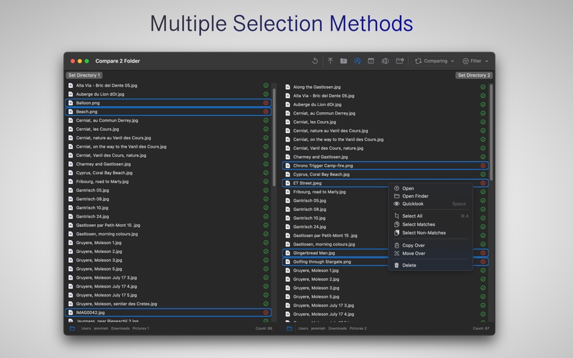This screenshot has height=358, width=573.
Task: Click right pane folder icon in status bar
Action: 290,328
